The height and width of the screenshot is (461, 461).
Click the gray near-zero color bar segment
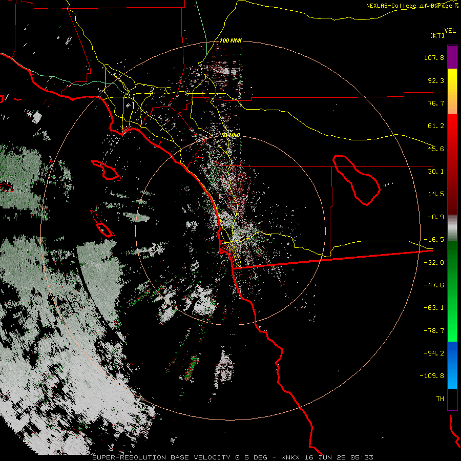(x=452, y=228)
